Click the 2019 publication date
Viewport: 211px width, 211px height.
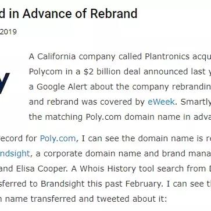pyautogui.click(x=8, y=32)
